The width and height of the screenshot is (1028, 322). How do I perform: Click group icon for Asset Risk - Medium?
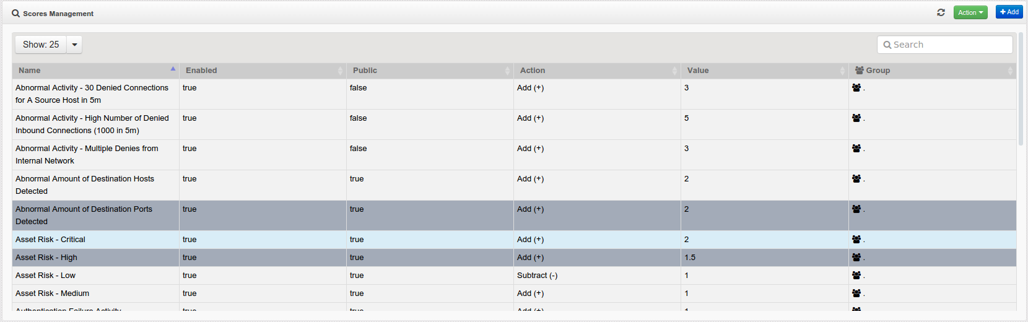(856, 294)
